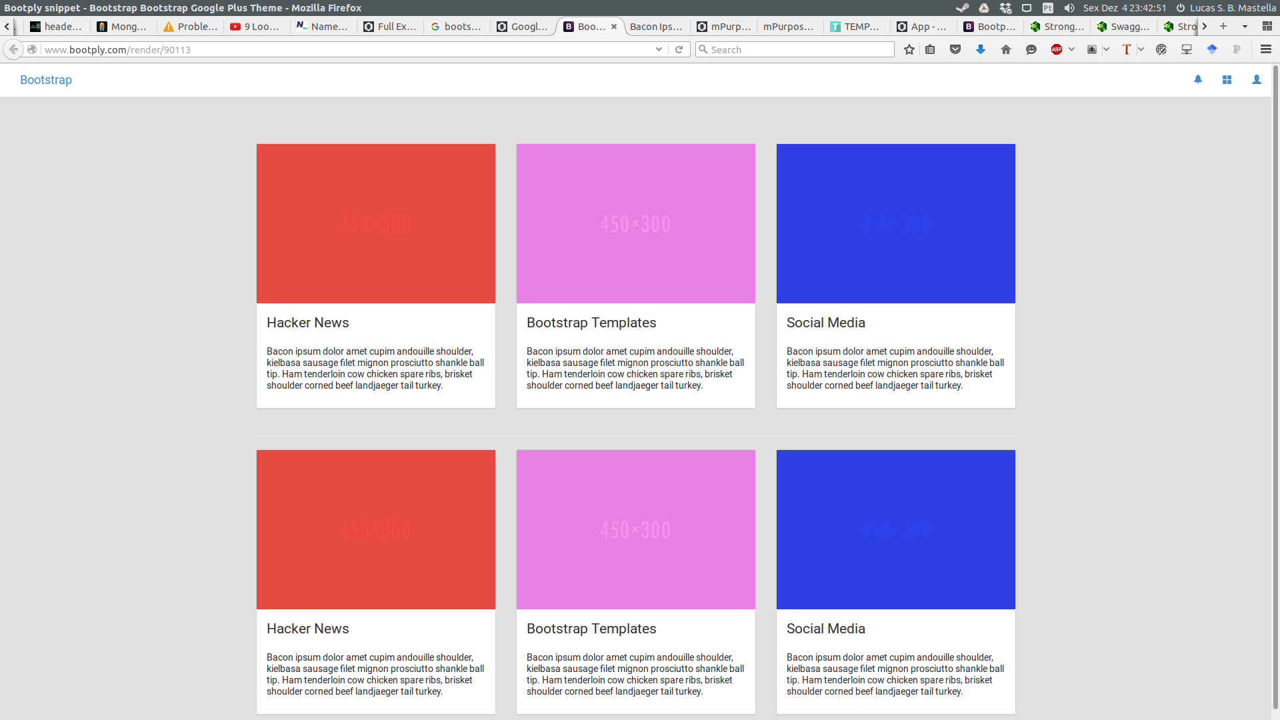Open the grid apps icon in navbar

point(1227,79)
